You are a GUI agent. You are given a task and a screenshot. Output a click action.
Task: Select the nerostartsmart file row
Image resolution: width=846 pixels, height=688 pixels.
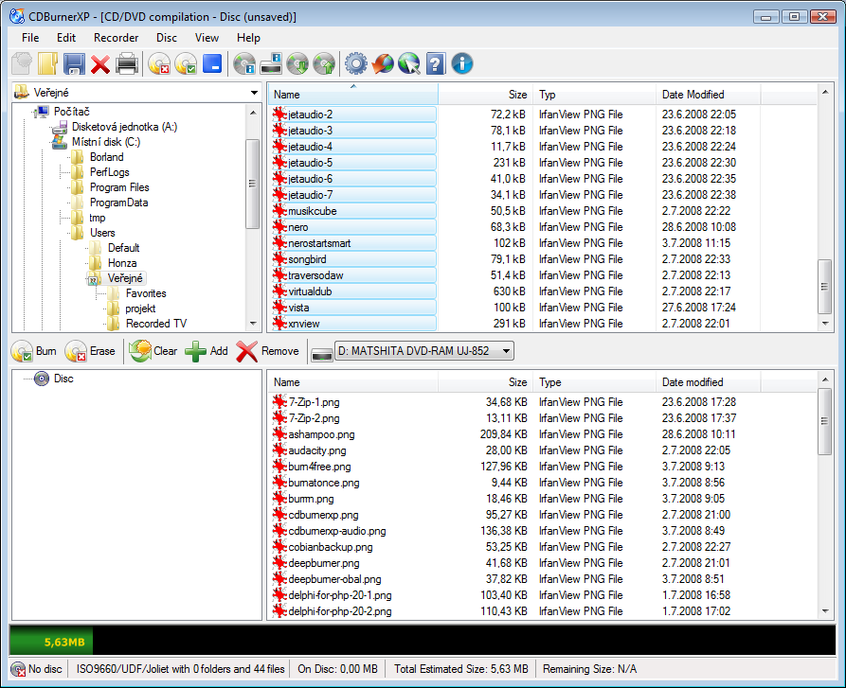(x=354, y=243)
